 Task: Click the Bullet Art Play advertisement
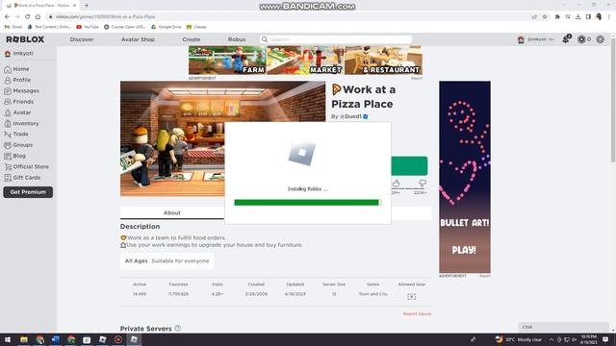[465, 177]
